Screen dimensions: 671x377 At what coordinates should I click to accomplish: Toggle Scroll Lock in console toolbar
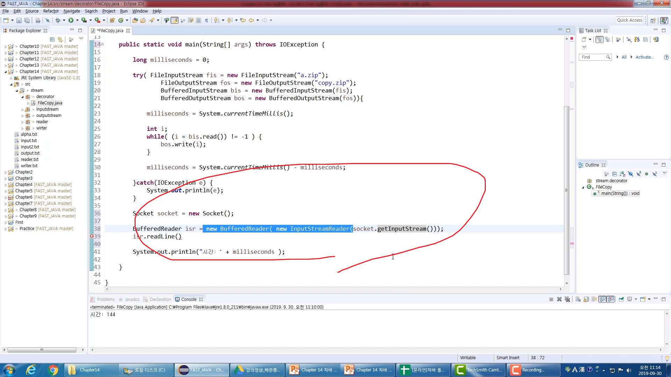click(x=586, y=299)
